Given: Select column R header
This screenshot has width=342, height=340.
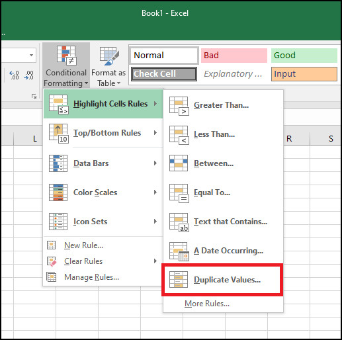Looking at the screenshot, I should (296, 139).
